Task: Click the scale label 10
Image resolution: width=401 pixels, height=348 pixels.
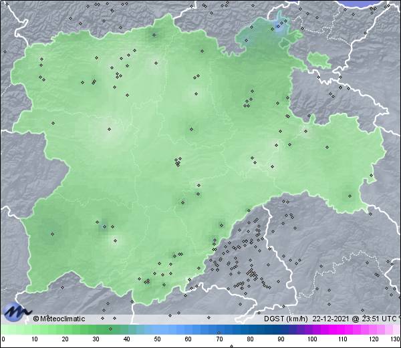Action: (x=35, y=339)
